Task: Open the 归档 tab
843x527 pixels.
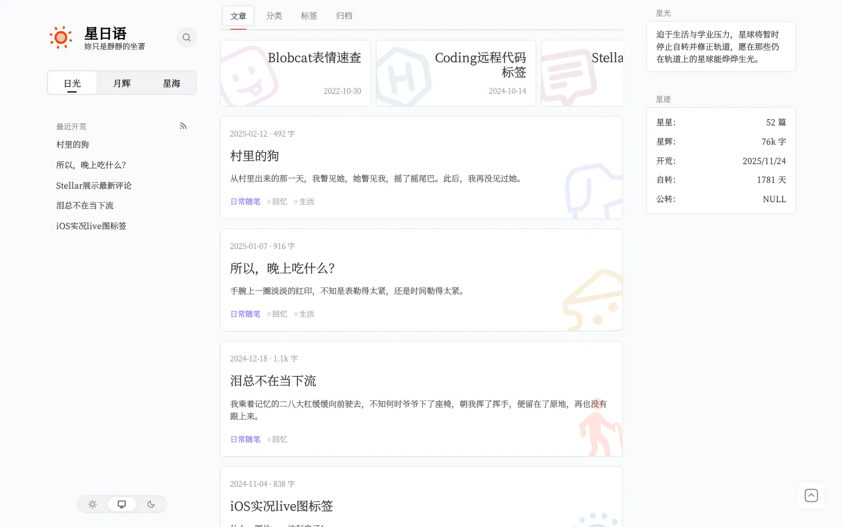Action: pos(344,16)
